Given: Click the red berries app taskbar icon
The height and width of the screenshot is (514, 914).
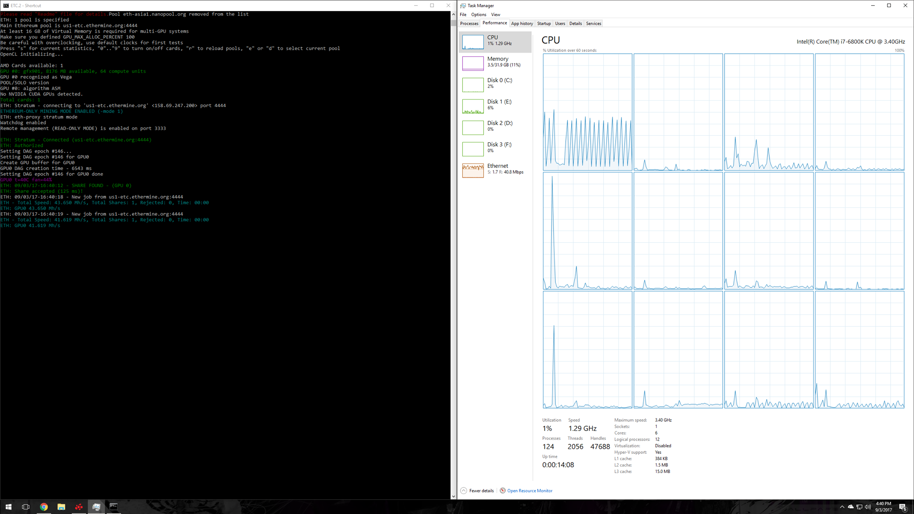Looking at the screenshot, I should pyautogui.click(x=79, y=507).
